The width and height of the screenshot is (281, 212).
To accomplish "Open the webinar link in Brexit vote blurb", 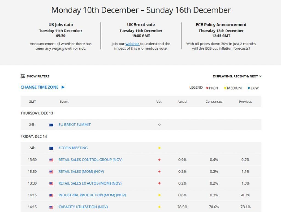I will (133, 44).
